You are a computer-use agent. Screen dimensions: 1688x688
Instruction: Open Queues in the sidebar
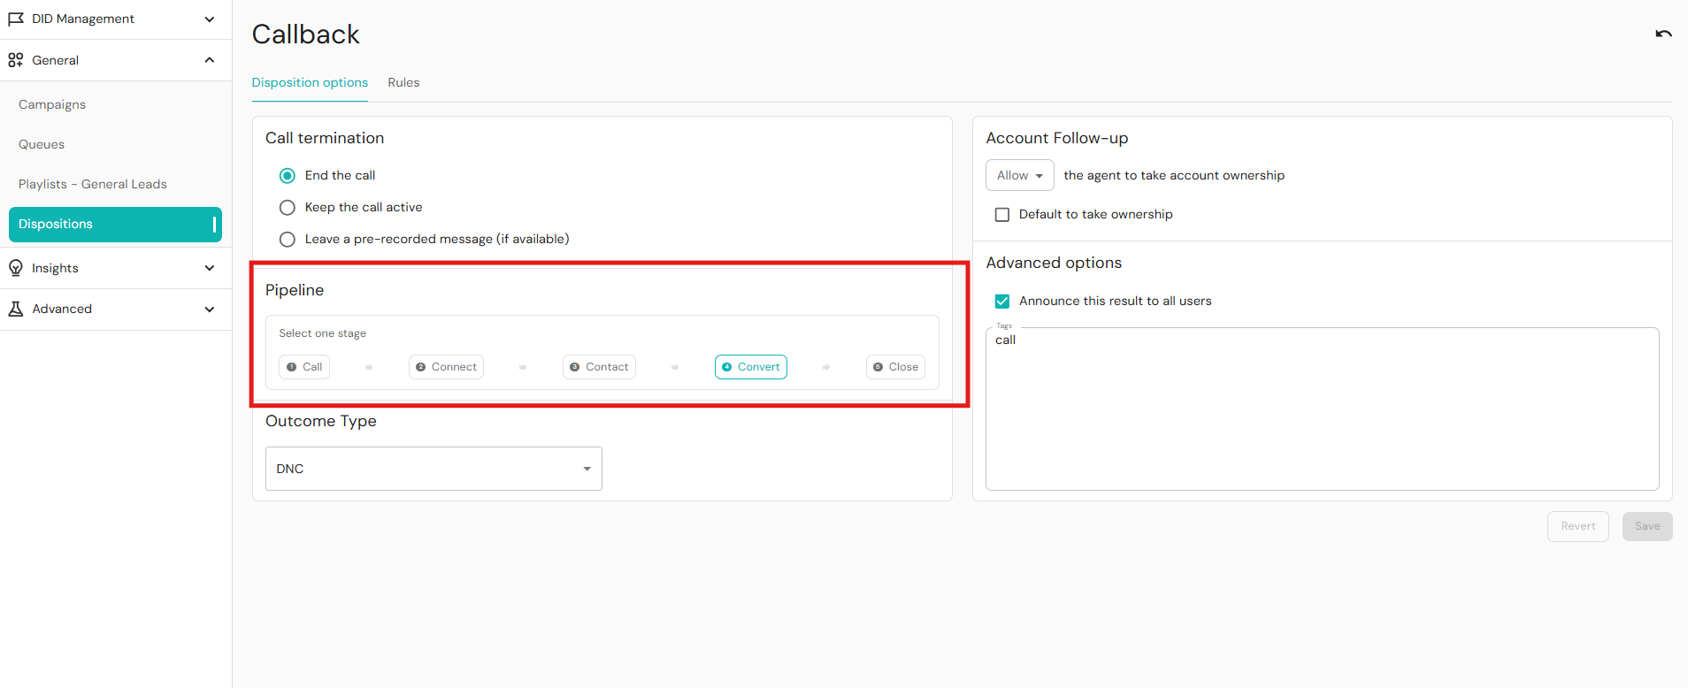click(42, 144)
